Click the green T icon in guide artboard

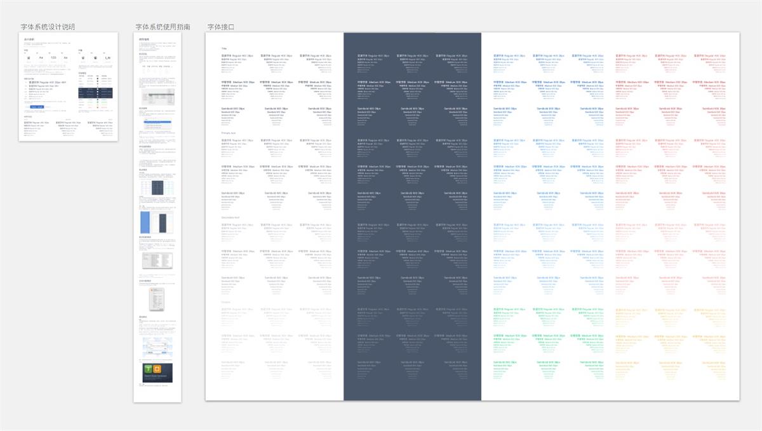(149, 369)
